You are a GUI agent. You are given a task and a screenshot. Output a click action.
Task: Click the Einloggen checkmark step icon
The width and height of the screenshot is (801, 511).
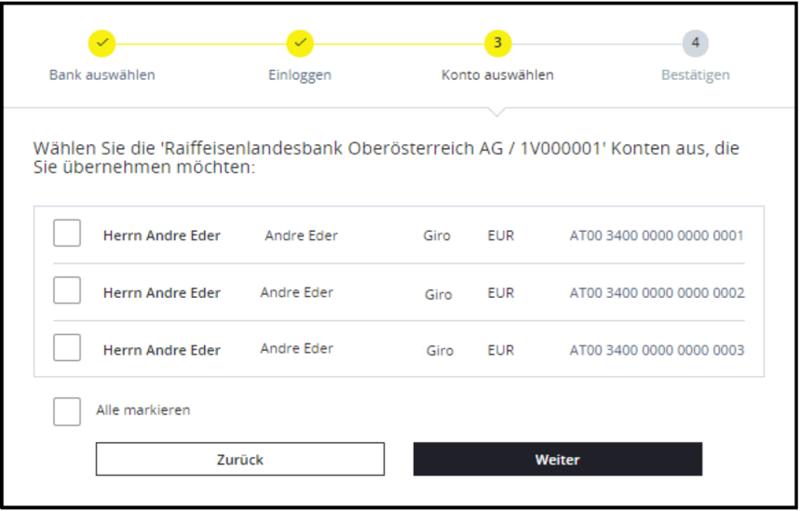pos(300,43)
